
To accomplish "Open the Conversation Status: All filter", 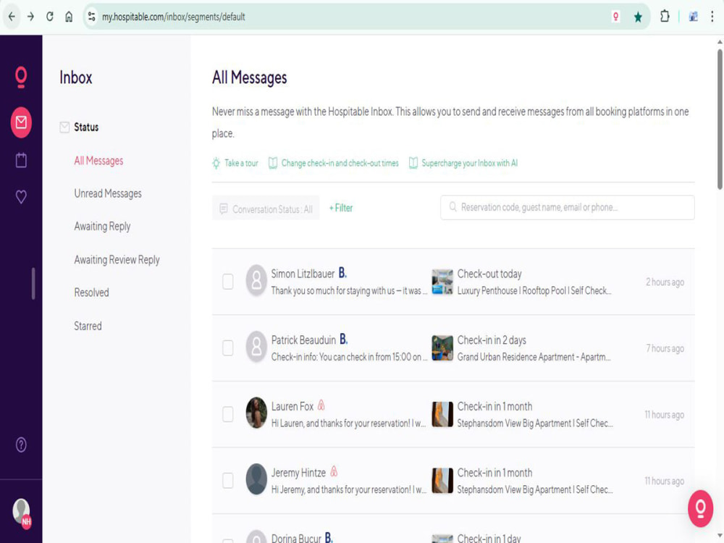I will 266,209.
